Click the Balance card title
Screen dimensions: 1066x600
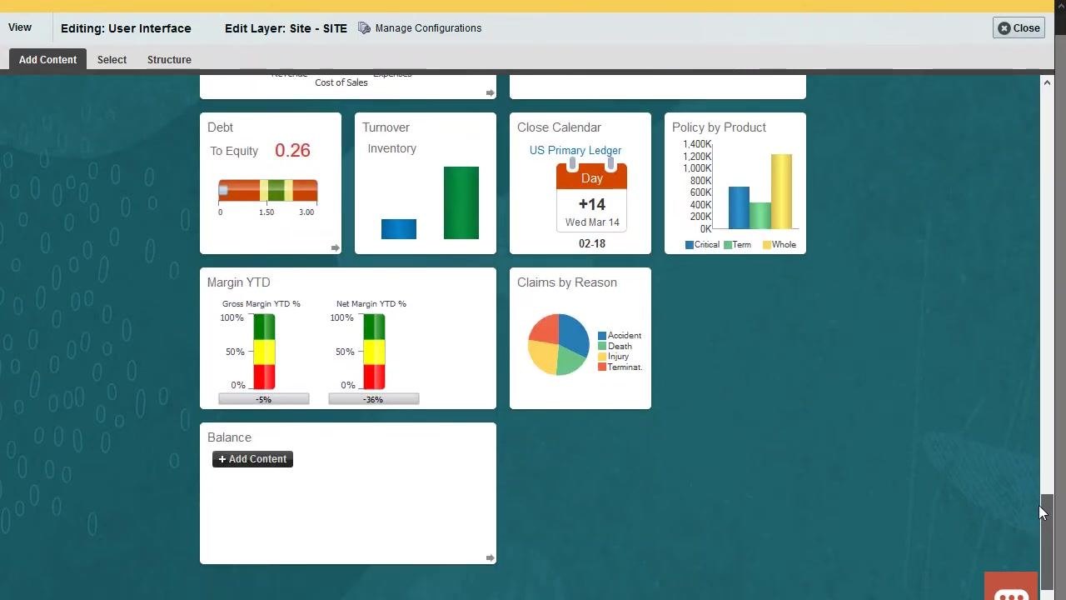pyautogui.click(x=229, y=437)
